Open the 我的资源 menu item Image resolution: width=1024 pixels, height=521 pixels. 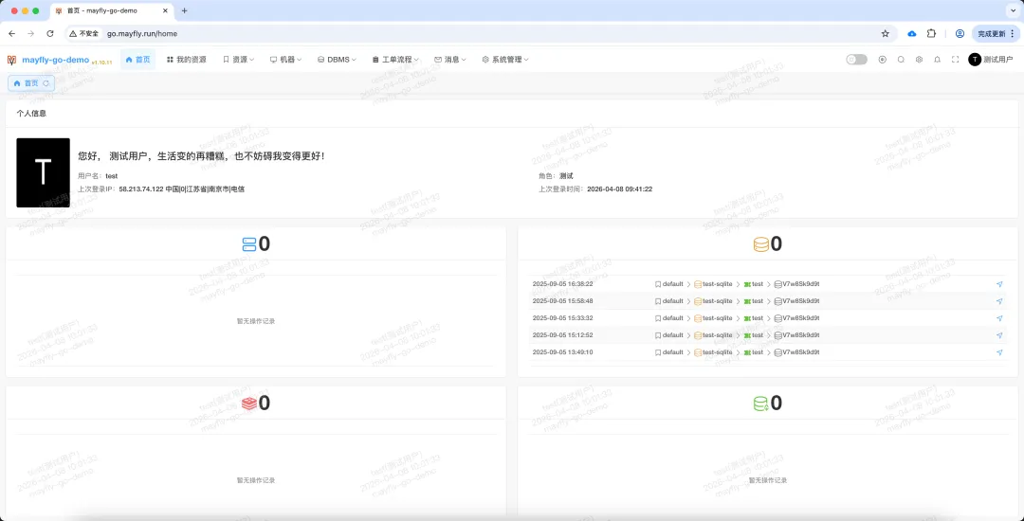pos(186,60)
